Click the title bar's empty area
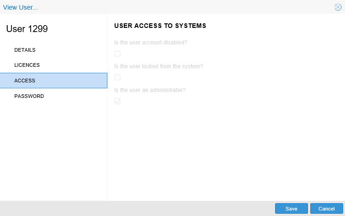 (x=183, y=7)
